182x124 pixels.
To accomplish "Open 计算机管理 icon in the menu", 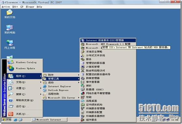I will coord(83,67).
